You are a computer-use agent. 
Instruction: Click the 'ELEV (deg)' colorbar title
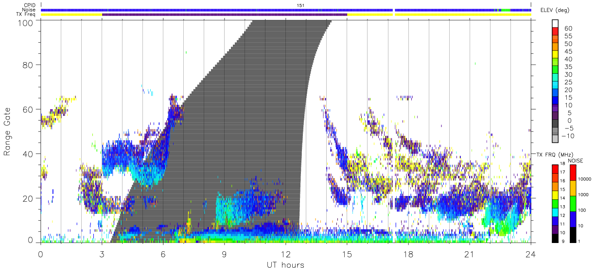tap(556, 10)
